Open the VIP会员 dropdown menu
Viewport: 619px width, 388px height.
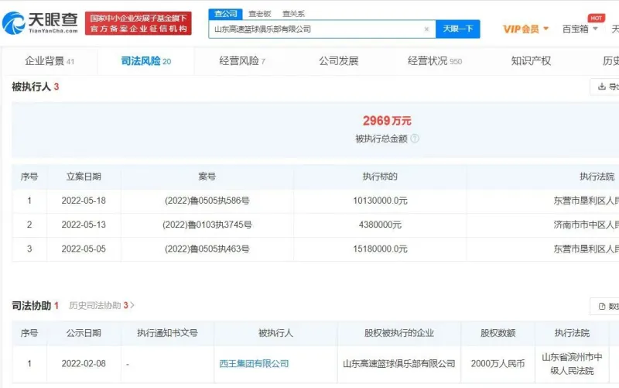[526, 29]
